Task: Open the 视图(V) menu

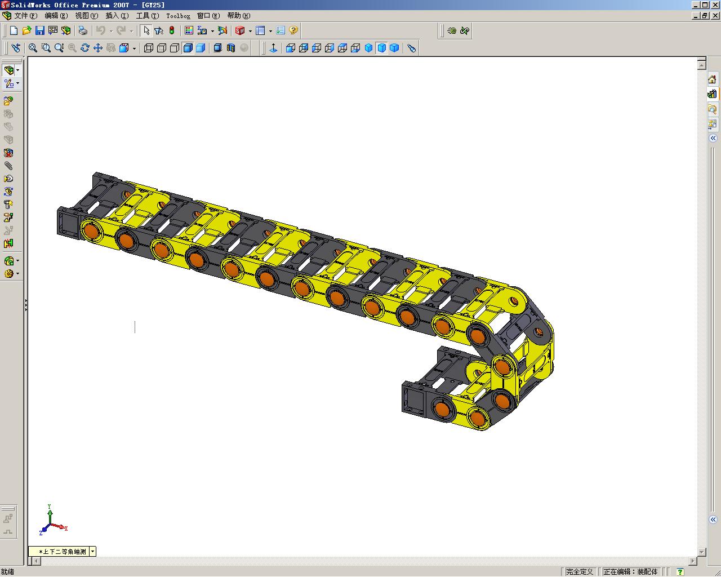Action: [86, 16]
